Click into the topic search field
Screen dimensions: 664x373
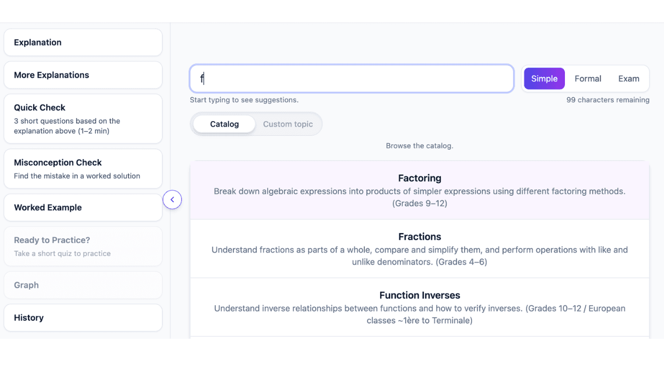(352, 79)
